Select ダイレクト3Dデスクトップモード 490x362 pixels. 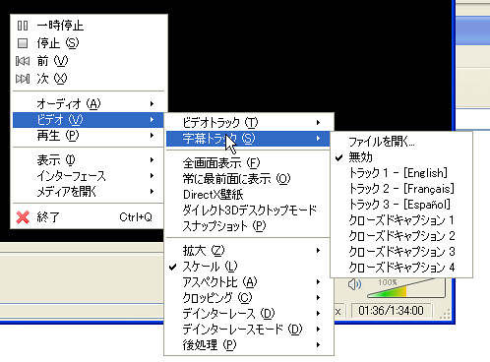[x=249, y=211]
